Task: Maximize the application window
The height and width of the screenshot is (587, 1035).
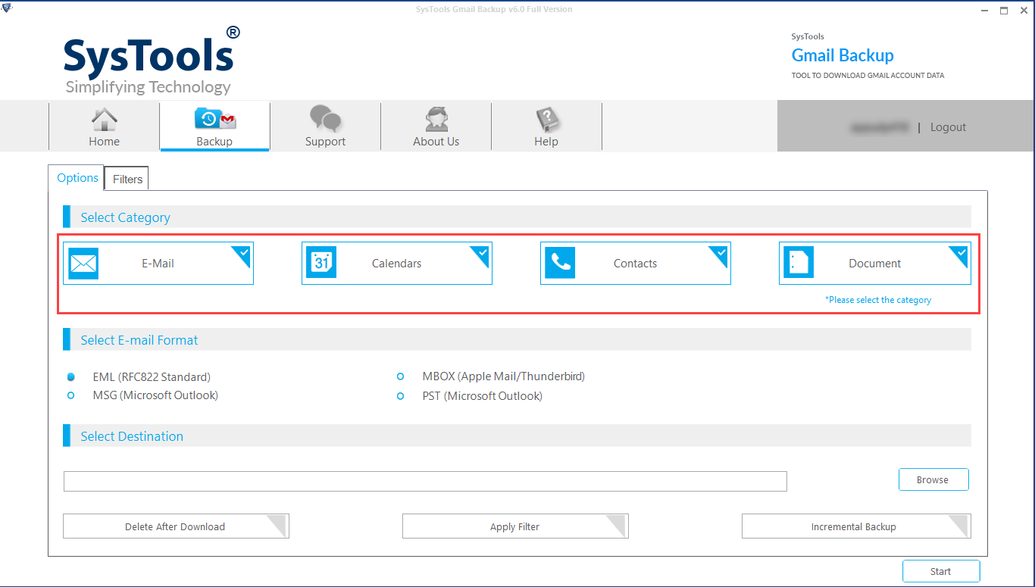Action: point(1004,10)
